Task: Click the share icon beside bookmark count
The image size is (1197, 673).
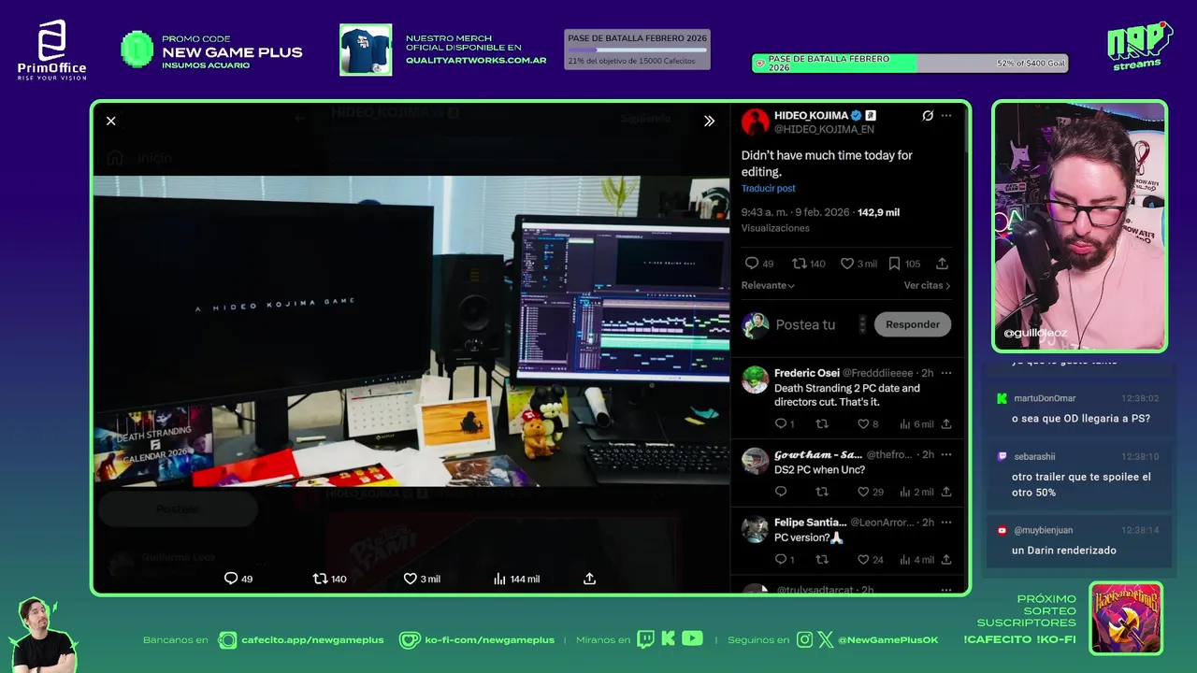Action: tap(942, 264)
